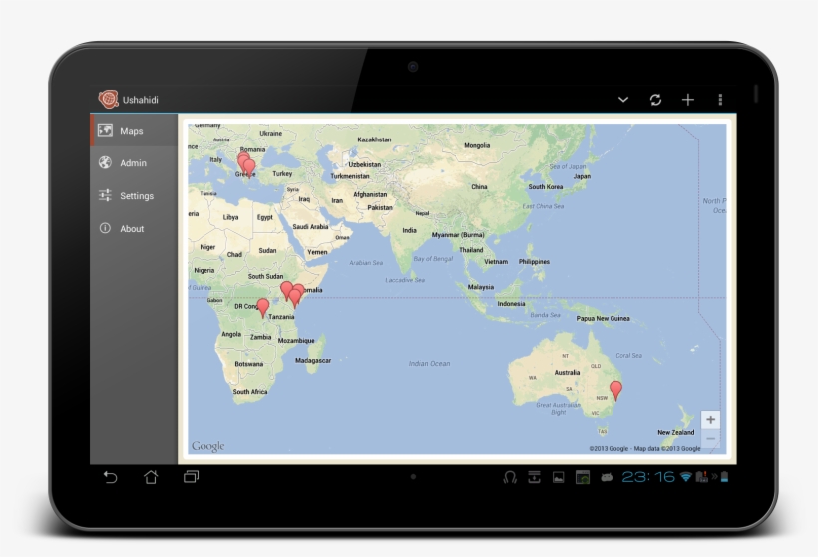Click the Madagascar label on the map
Viewport: 818px width, 557px height.
coord(313,360)
